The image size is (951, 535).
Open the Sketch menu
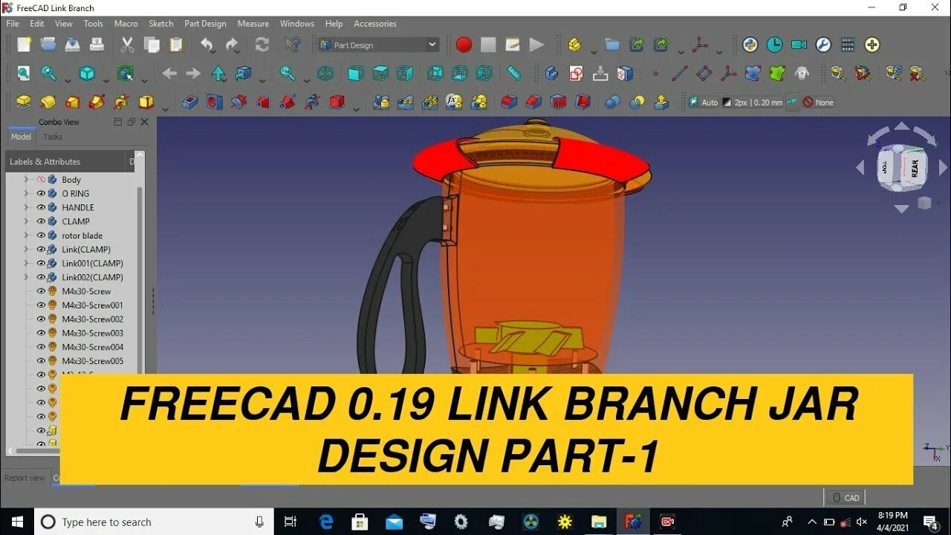[x=161, y=24]
